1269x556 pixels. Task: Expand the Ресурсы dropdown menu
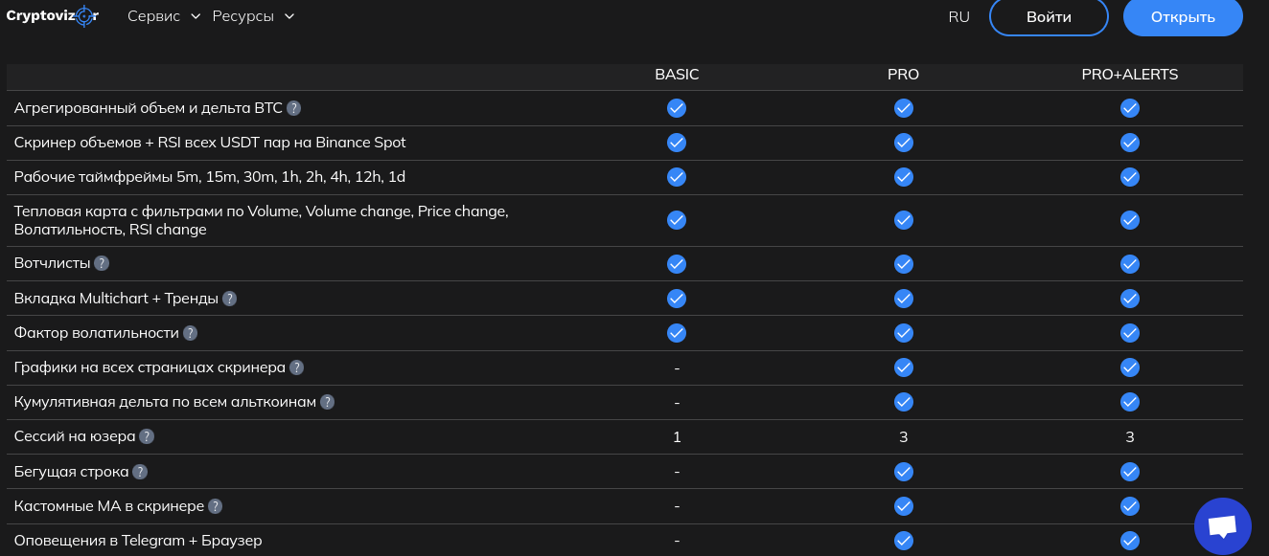(x=253, y=16)
